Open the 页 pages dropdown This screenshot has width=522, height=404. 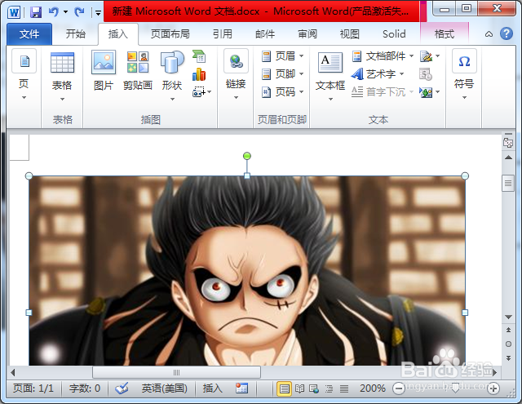click(x=24, y=76)
